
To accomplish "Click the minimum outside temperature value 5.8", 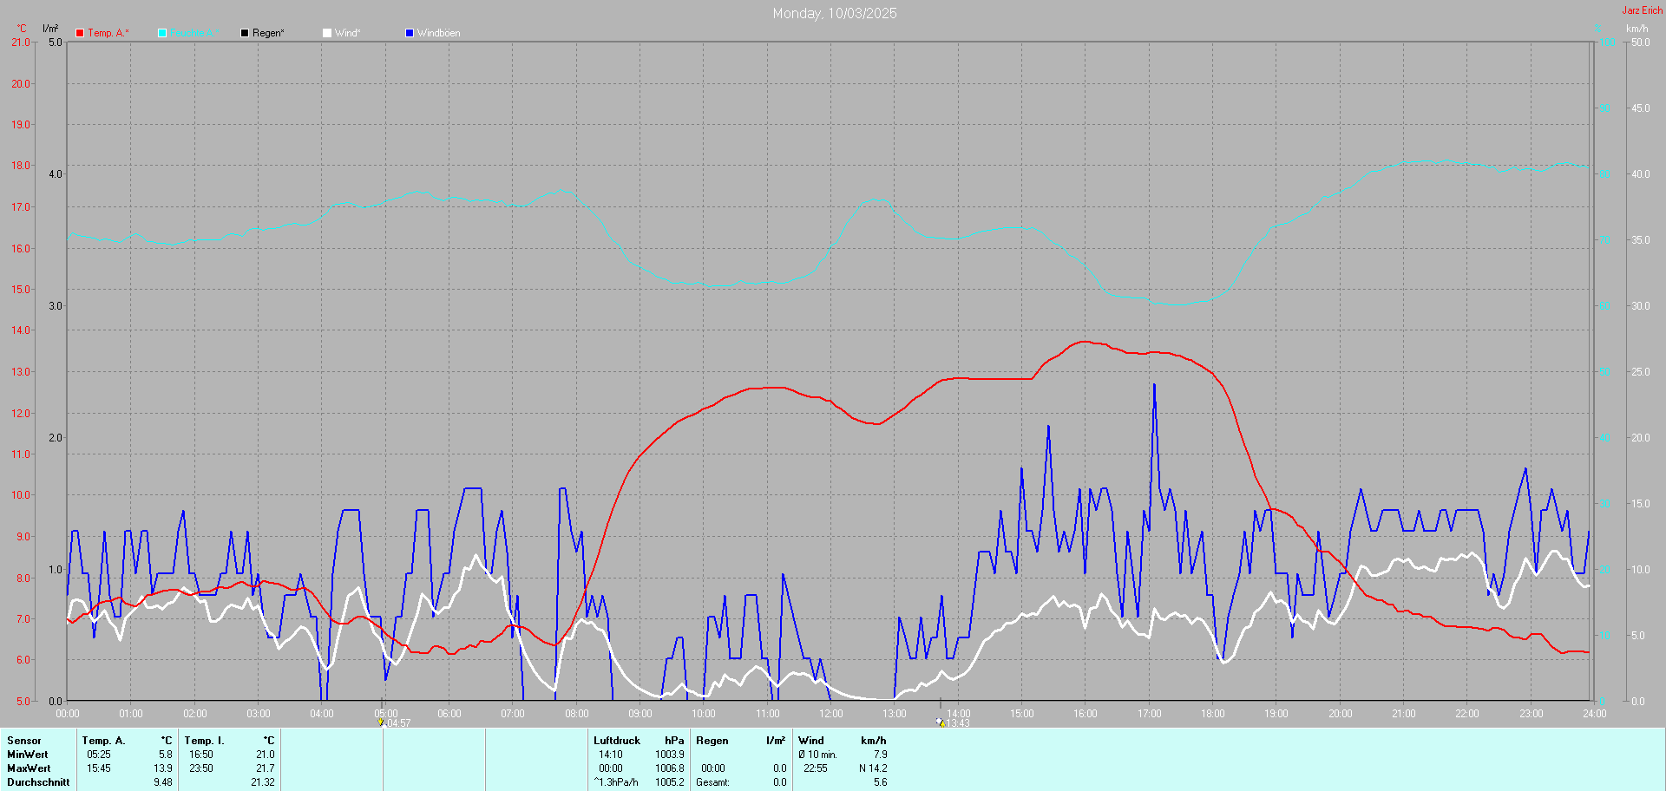I will [x=166, y=755].
